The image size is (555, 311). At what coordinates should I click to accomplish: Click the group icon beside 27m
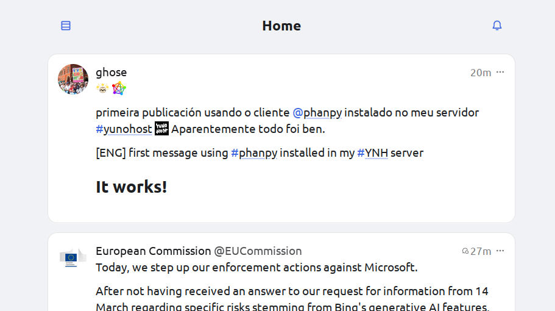465,251
